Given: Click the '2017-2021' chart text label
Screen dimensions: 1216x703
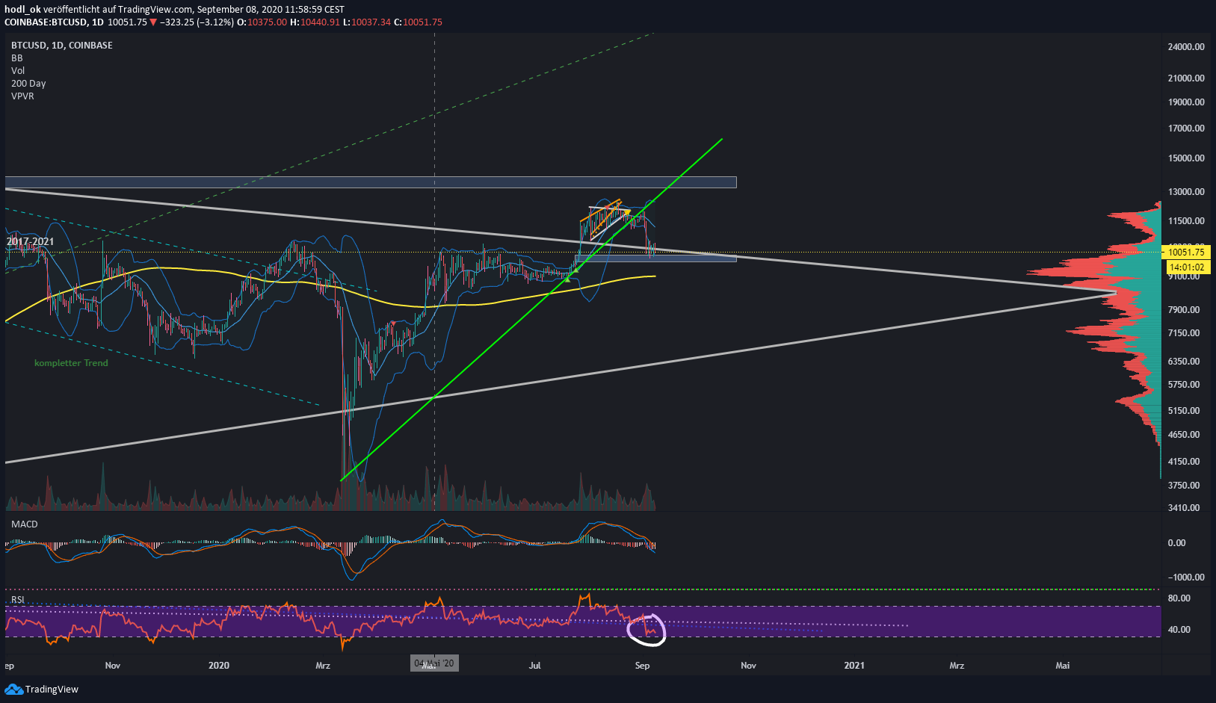Looking at the screenshot, I should pos(30,241).
